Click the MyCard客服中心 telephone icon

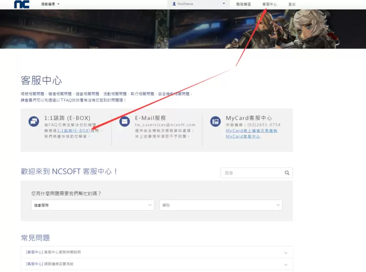tap(215, 122)
